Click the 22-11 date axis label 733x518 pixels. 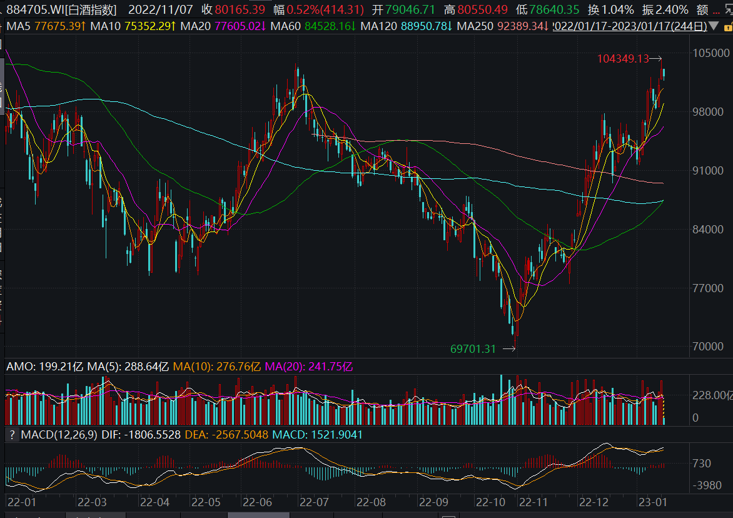(533, 502)
